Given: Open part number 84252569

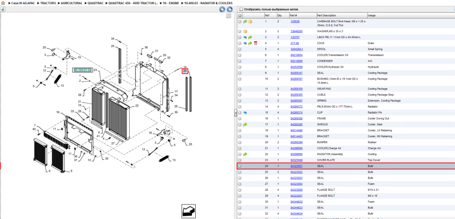Looking at the screenshot, I should (297, 67).
